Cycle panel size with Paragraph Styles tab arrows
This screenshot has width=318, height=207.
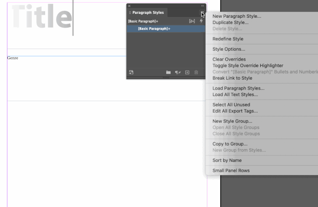click(130, 13)
